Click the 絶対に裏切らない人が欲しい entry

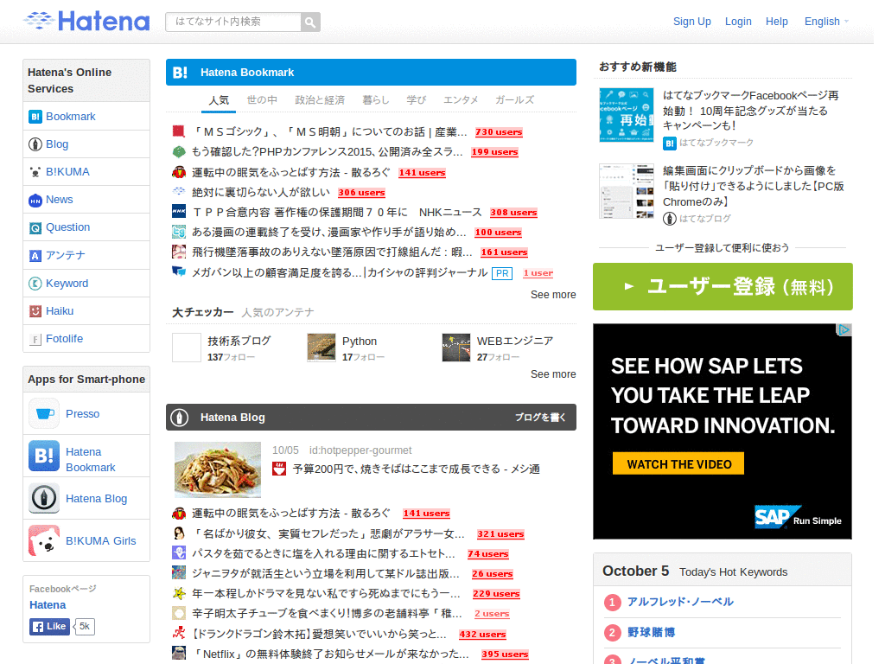click(x=261, y=193)
